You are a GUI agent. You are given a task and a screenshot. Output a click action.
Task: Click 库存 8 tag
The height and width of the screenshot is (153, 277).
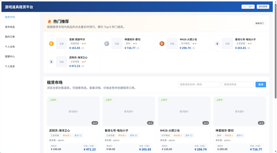[x=240, y=135]
